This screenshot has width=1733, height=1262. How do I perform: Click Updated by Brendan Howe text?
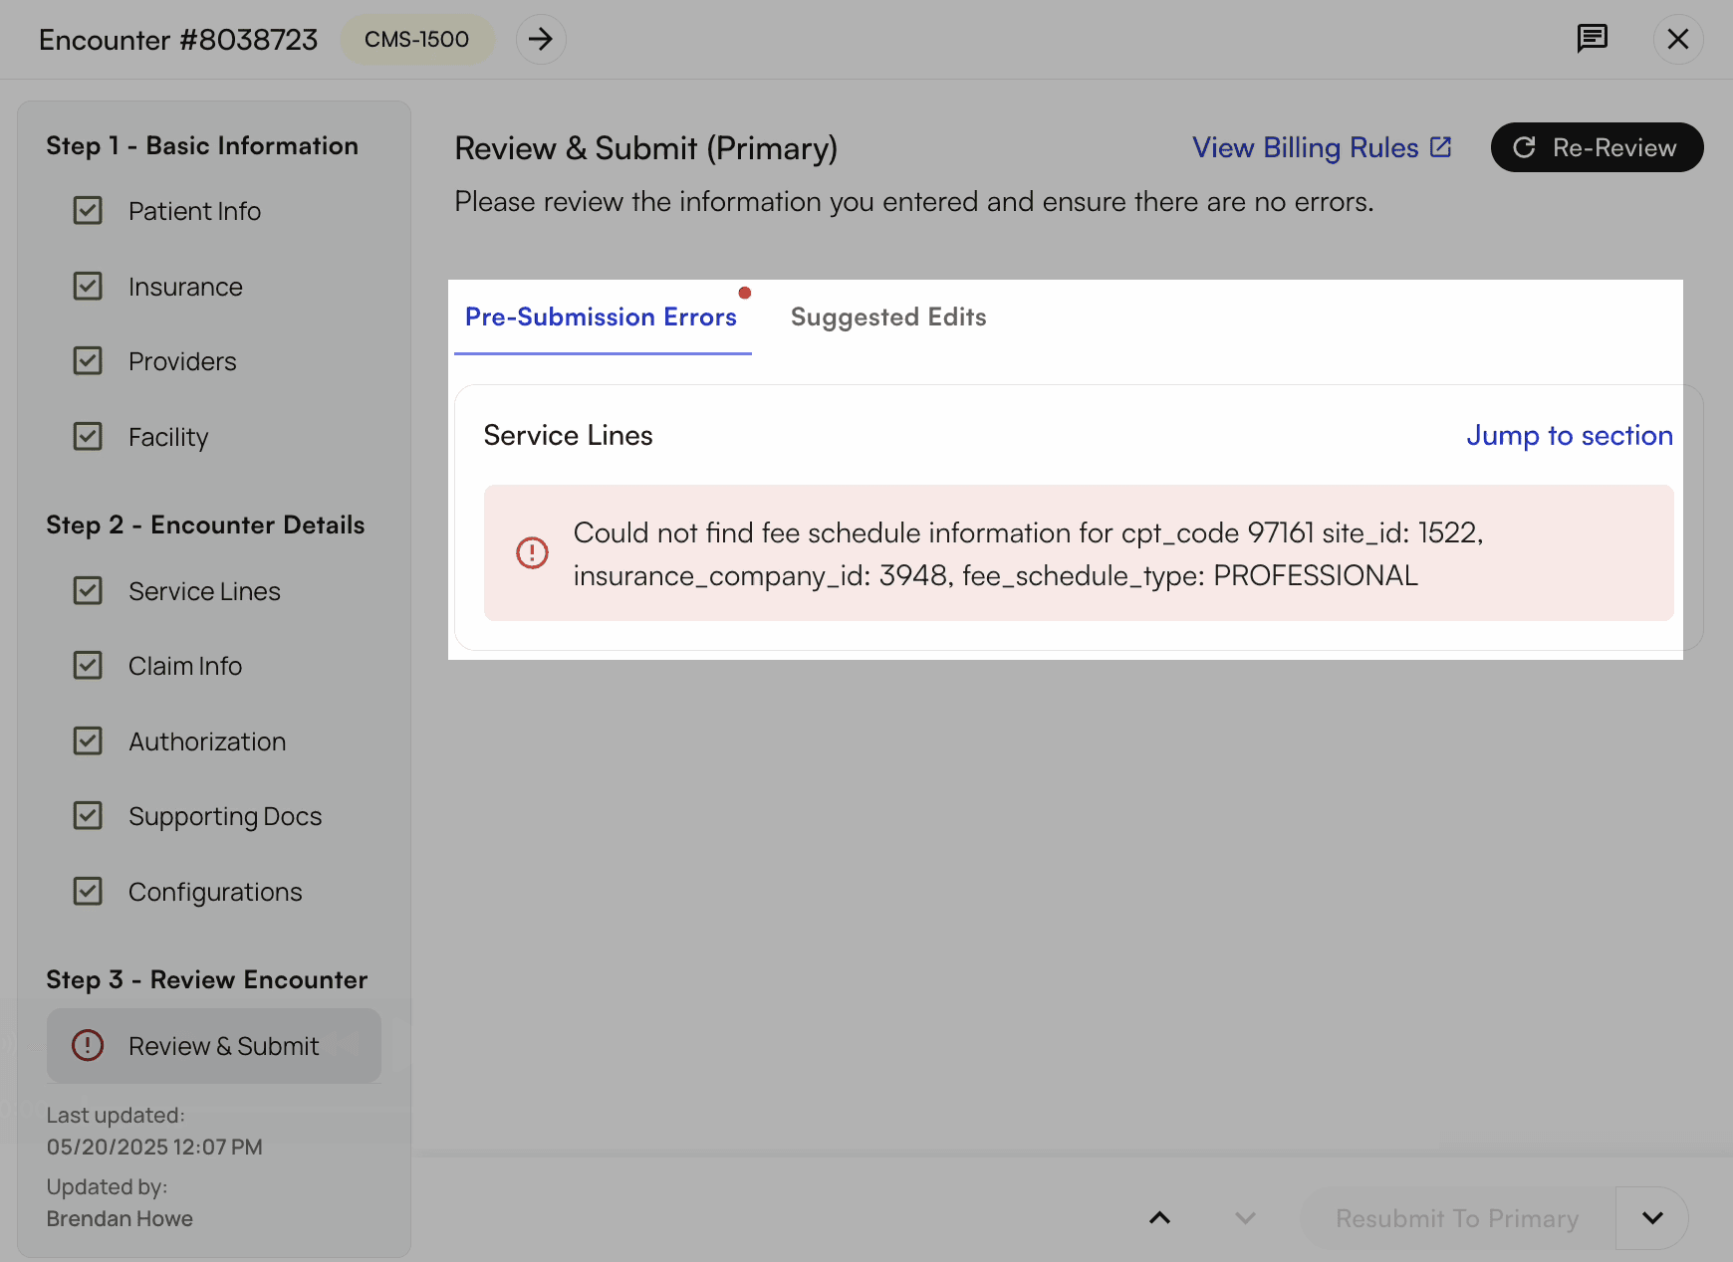pyautogui.click(x=120, y=1202)
